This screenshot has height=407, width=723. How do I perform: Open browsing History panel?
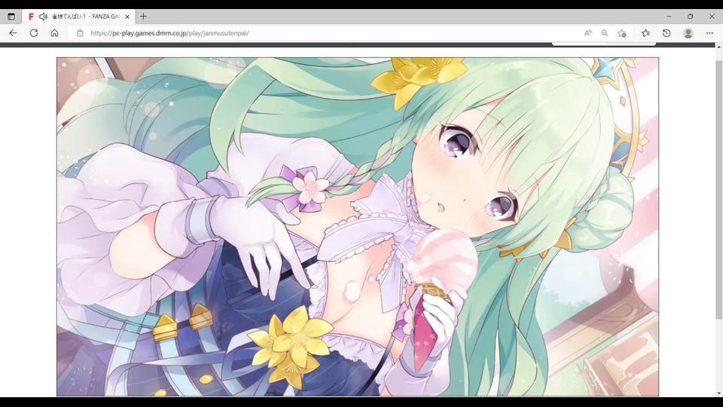click(667, 33)
